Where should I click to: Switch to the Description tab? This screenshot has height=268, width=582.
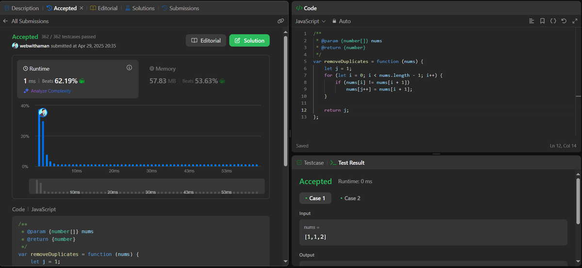(21, 8)
